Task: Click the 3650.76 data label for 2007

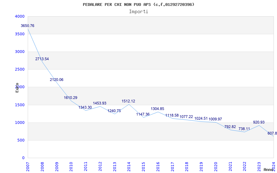Action: 27,26
